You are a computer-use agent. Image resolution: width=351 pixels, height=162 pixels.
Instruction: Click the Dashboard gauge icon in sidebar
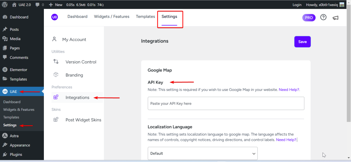[x=5, y=17]
